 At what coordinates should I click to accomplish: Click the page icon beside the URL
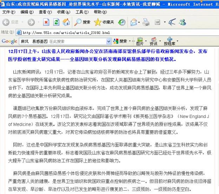coord(19,32)
